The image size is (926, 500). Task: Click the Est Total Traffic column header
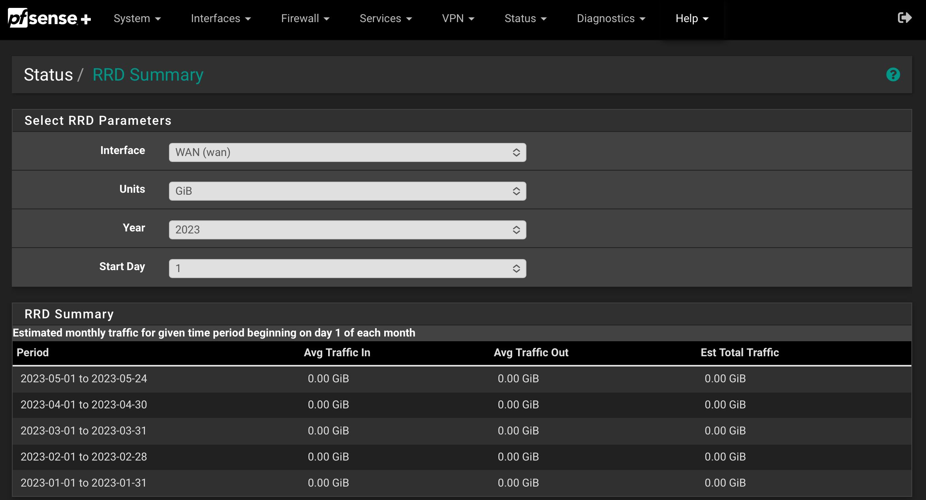coord(739,352)
